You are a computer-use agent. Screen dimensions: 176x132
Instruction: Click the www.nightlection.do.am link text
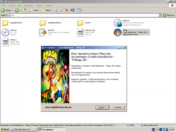tap(58, 107)
